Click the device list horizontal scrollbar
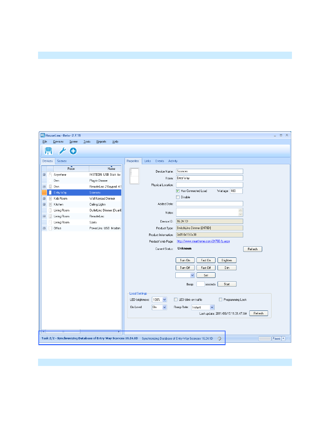Screen dimensions: 330x428 (x=81, y=332)
